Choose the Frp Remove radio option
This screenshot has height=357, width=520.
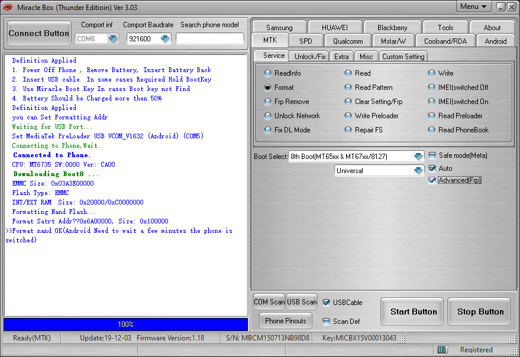(x=267, y=102)
